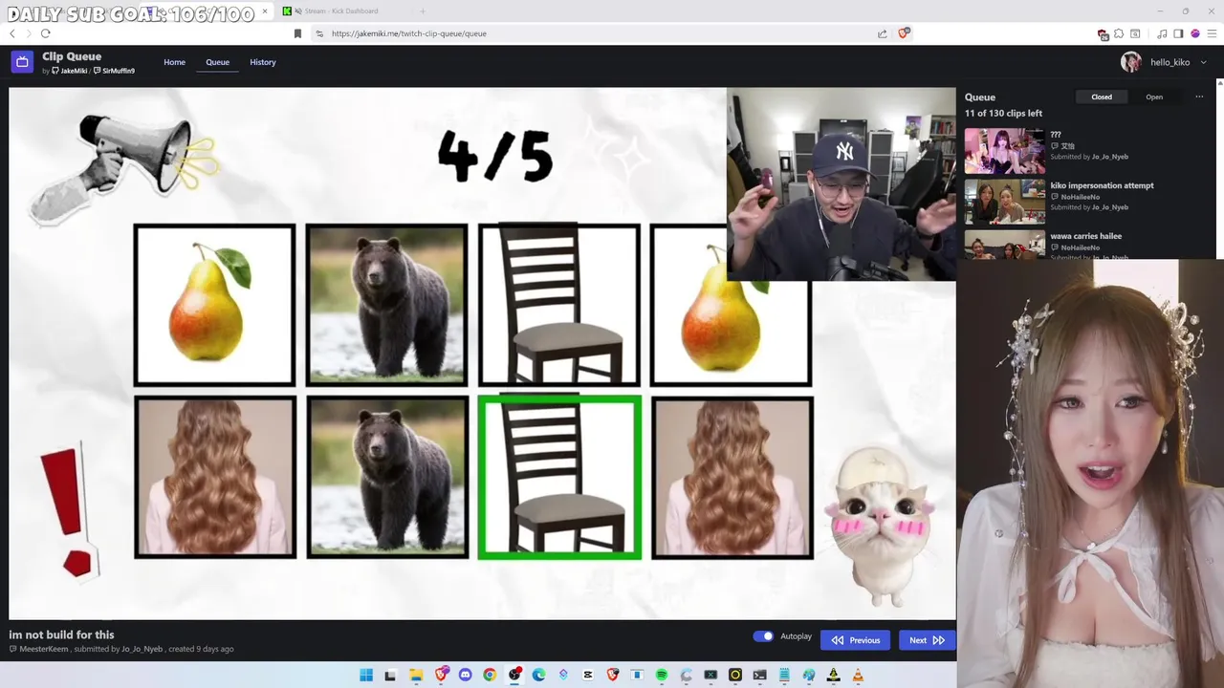Open Discord from the taskbar
This screenshot has width=1224, height=688.
(465, 675)
